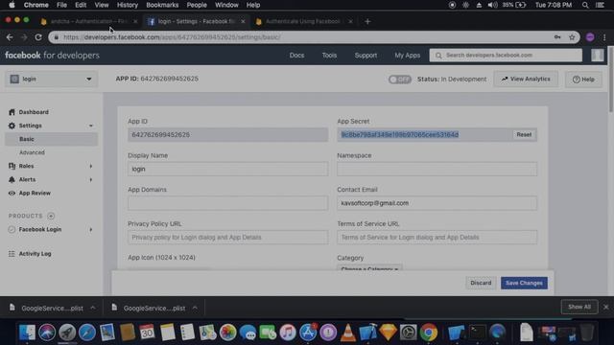Collapse the Settings section arrow
This screenshot has height=345, width=614.
pyautogui.click(x=91, y=126)
